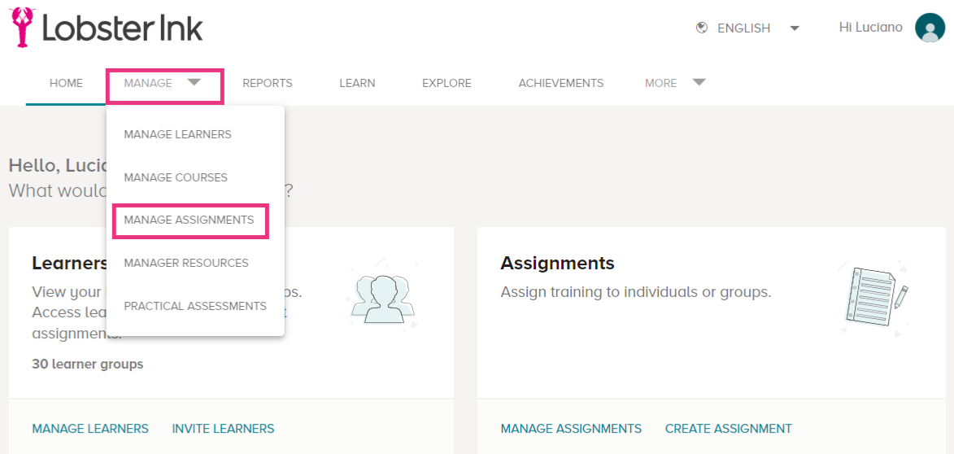Choose Manage Assignments in dropdown menu
This screenshot has width=954, height=454.
pos(189,220)
